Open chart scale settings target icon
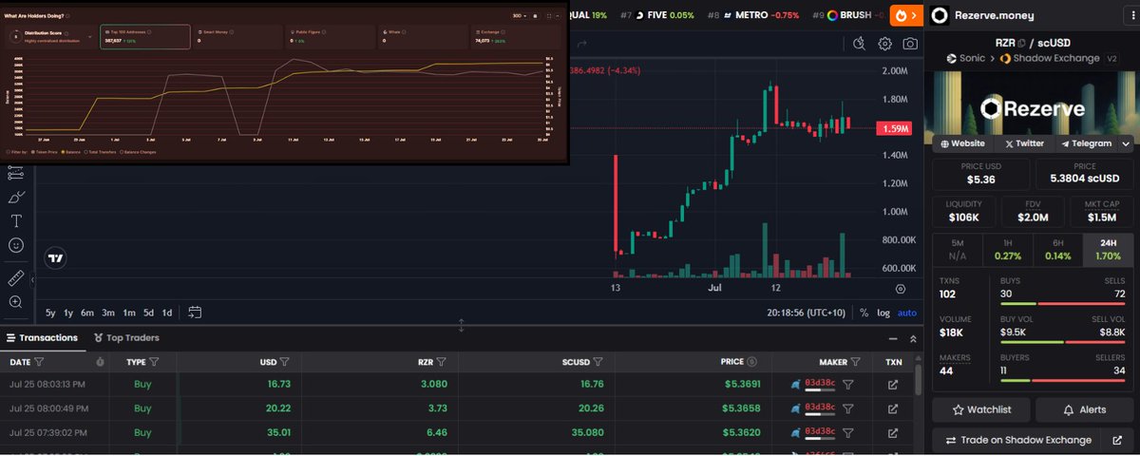 (901, 289)
